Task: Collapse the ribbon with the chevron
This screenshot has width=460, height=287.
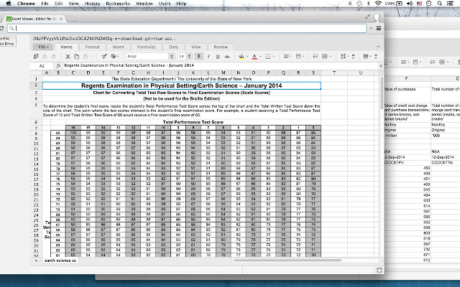Action: 378,47
